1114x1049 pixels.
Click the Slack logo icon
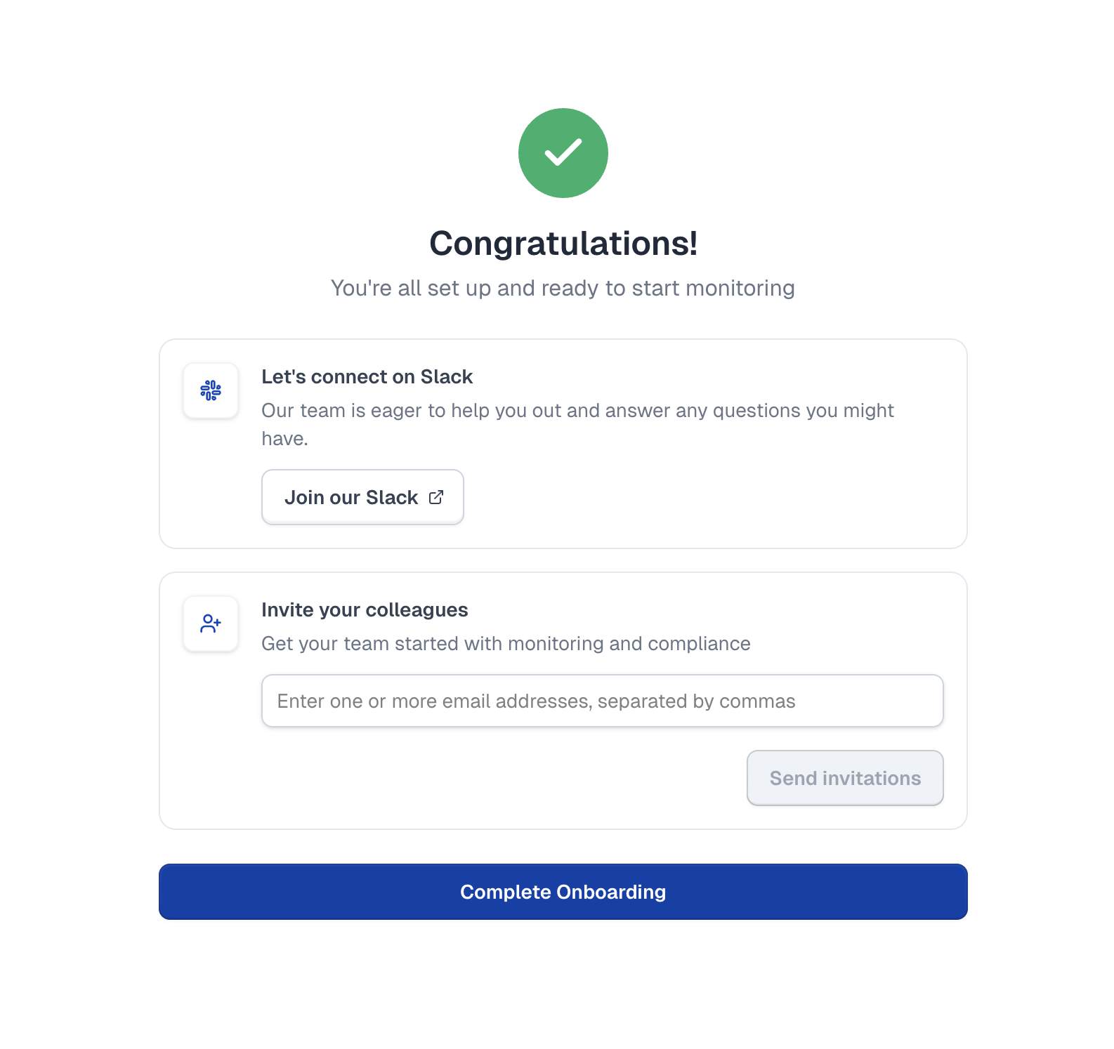(211, 390)
